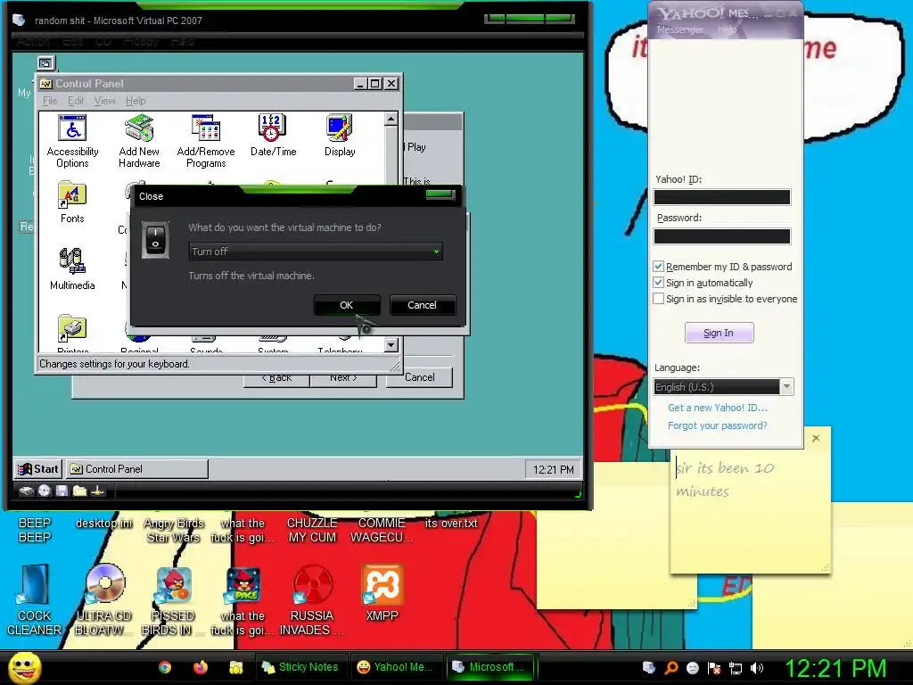Screen dimensions: 913x685
Task: Click the network tray icon
Action: click(x=736, y=668)
